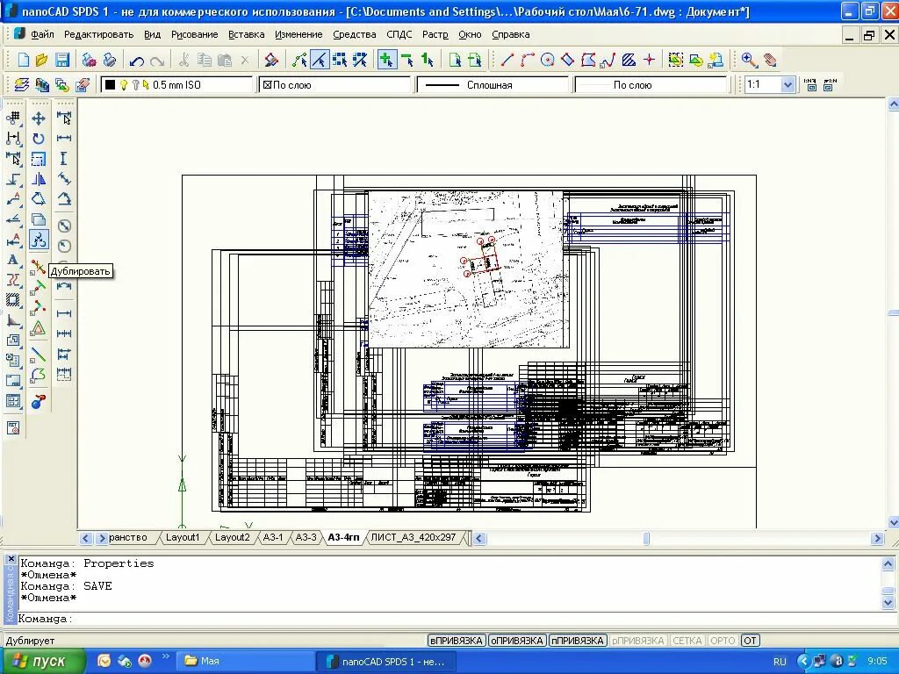Open the Растр menu
Image resolution: width=899 pixels, height=674 pixels.
click(435, 34)
